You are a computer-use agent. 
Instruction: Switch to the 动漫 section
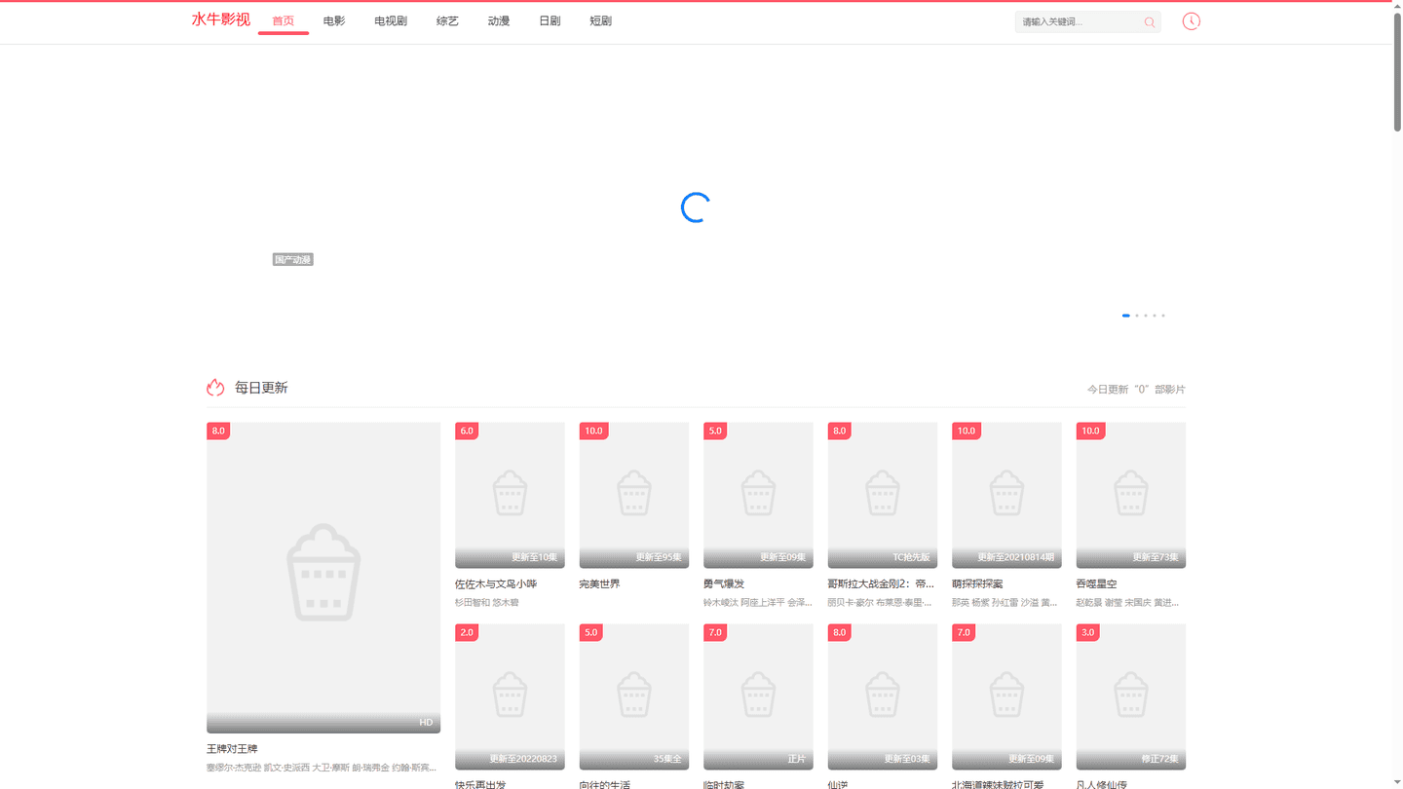click(x=499, y=21)
